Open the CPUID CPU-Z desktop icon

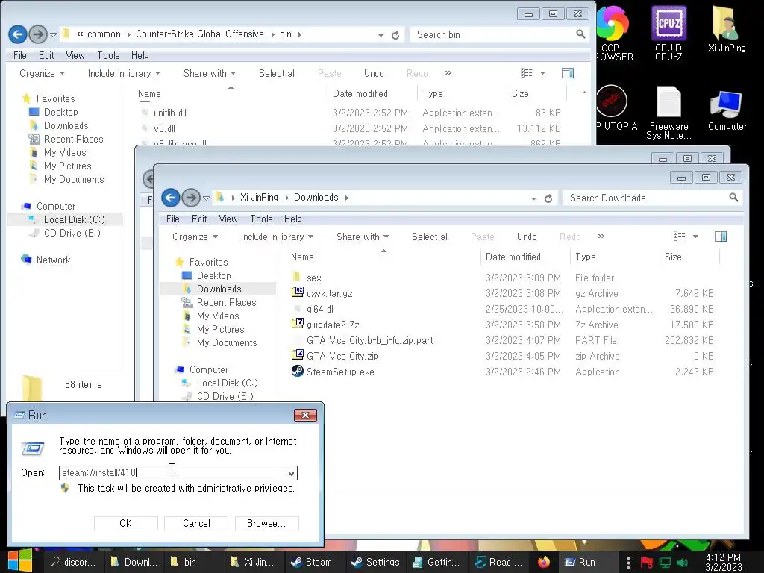point(668,33)
